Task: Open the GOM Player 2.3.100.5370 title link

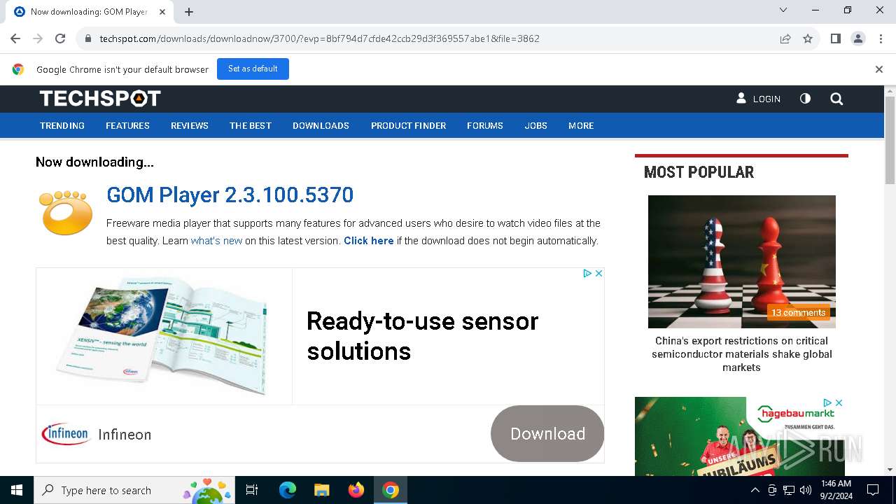Action: click(230, 195)
